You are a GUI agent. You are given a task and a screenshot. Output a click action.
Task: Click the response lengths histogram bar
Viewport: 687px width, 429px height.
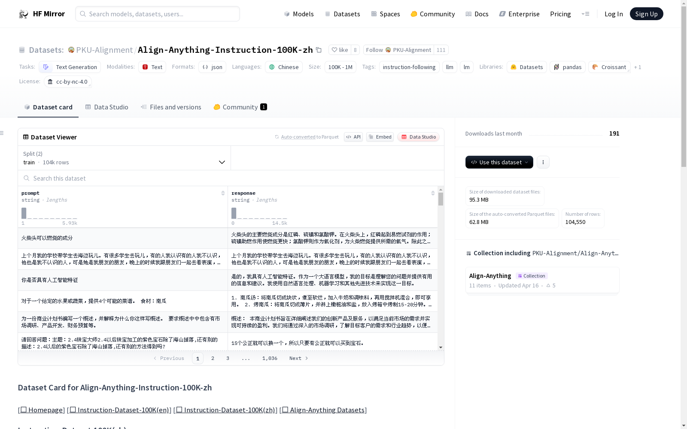pyautogui.click(x=234, y=213)
